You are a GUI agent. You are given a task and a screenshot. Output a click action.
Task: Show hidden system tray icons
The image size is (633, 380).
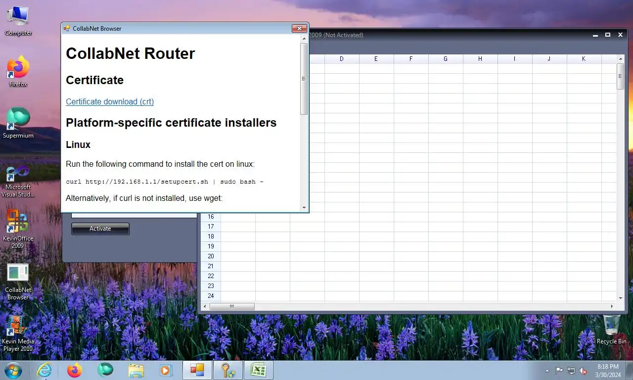(x=547, y=371)
